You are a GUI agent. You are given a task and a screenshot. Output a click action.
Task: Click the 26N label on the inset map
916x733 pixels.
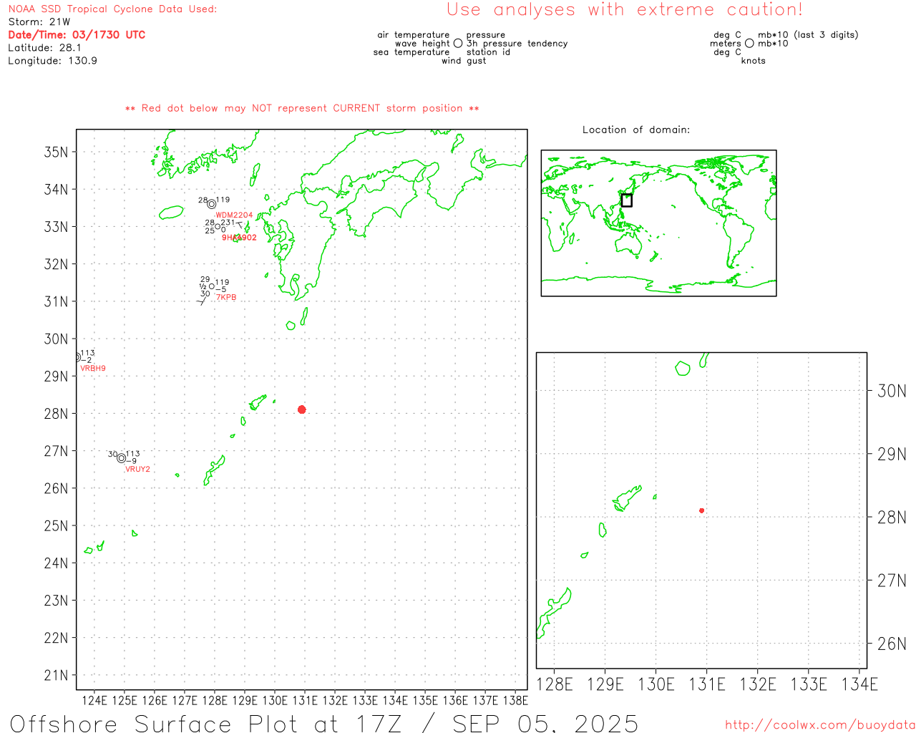pyautogui.click(x=892, y=644)
